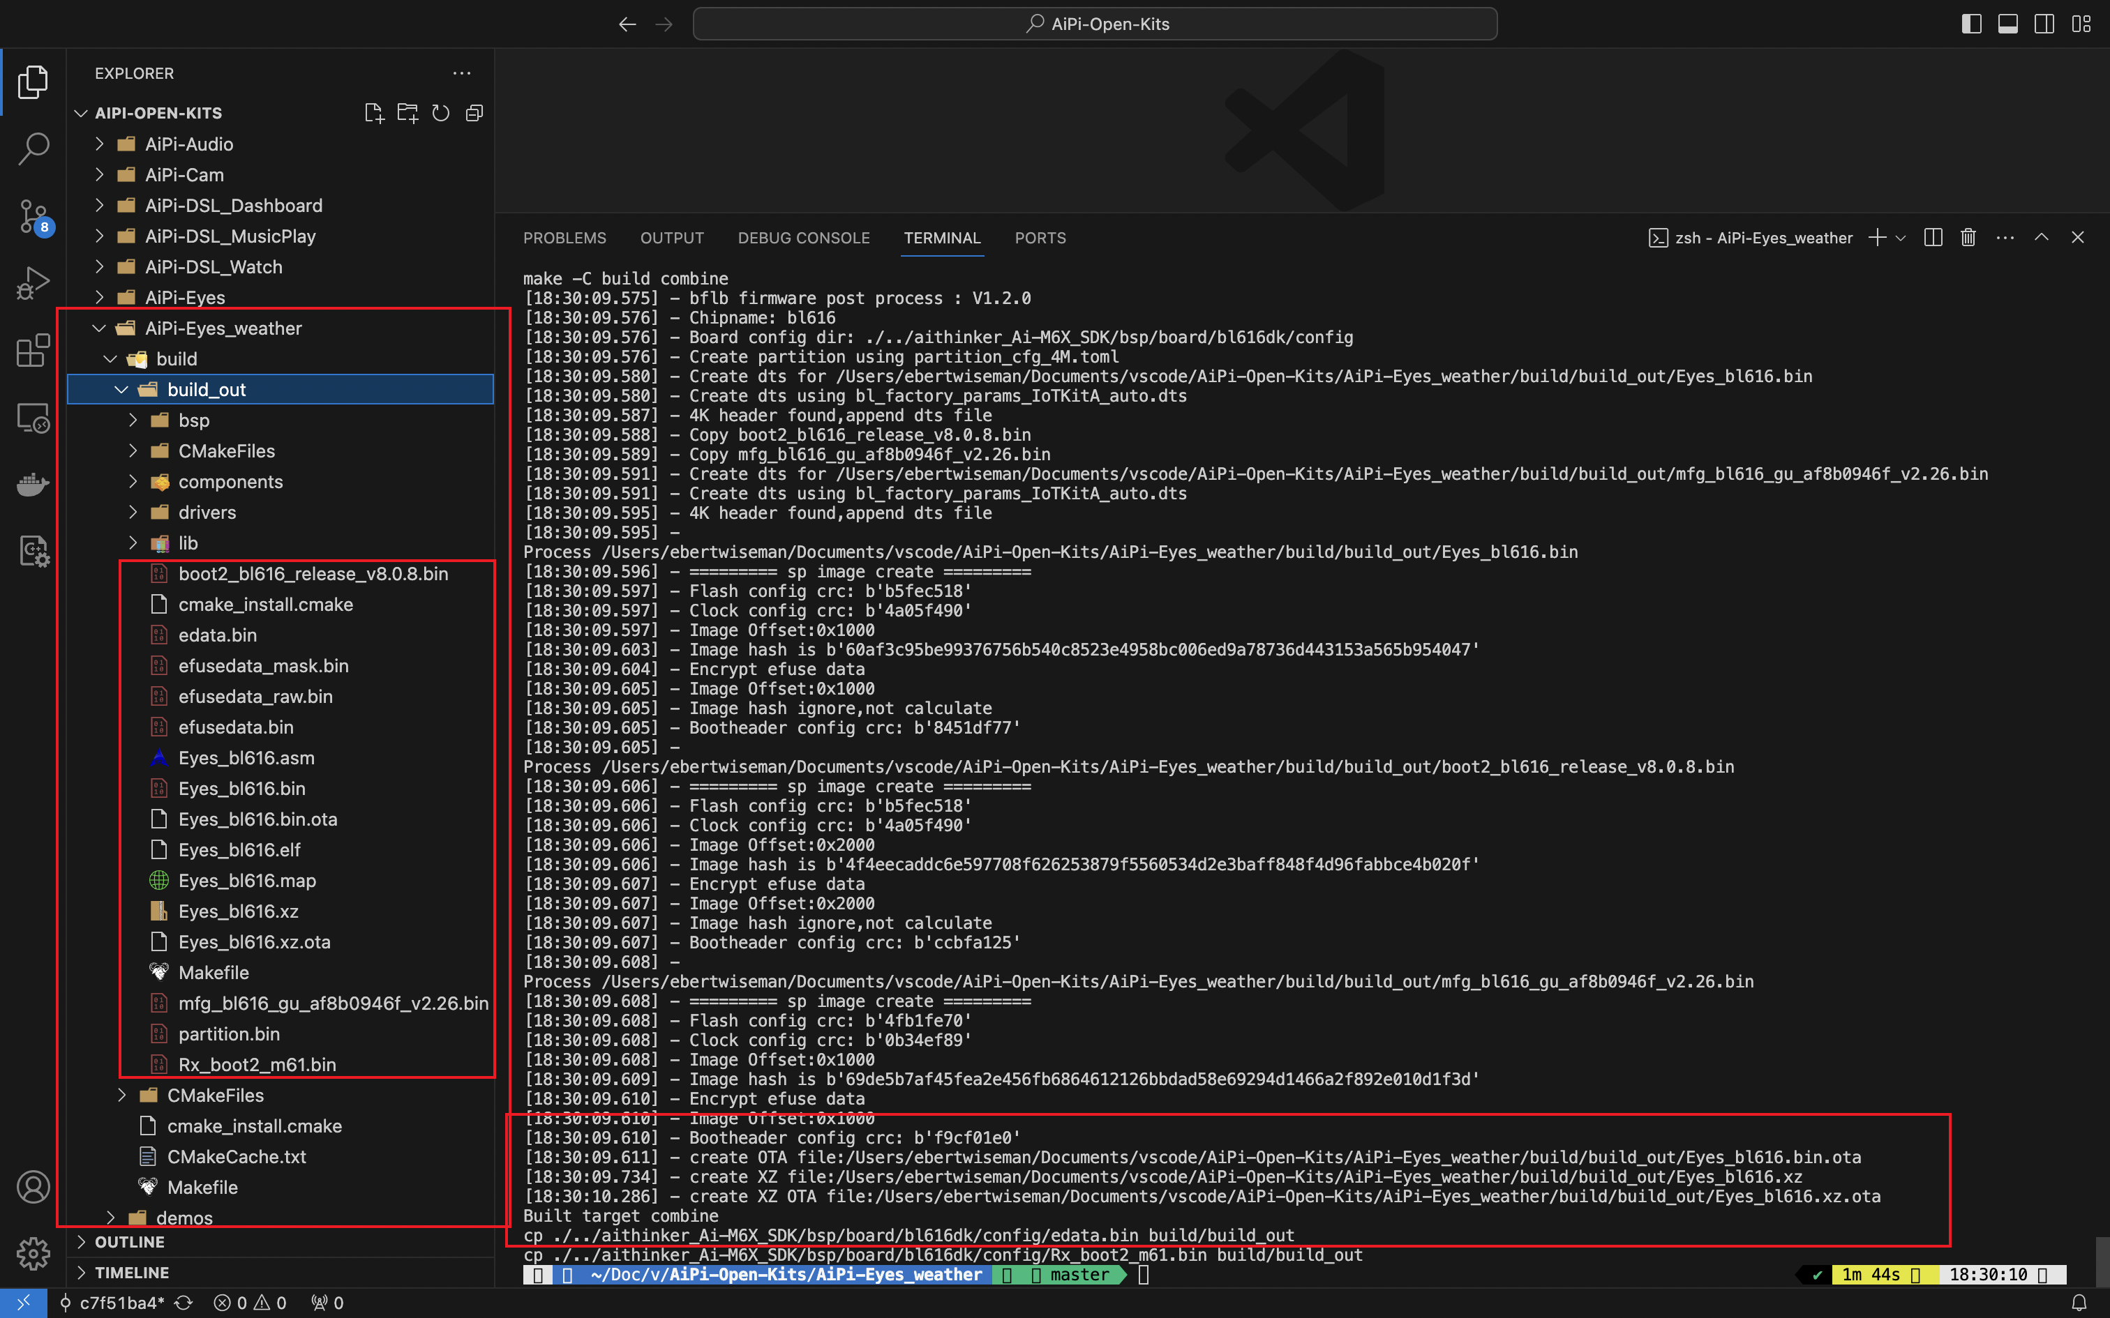Open the Explorer view in activity bar

click(x=33, y=82)
